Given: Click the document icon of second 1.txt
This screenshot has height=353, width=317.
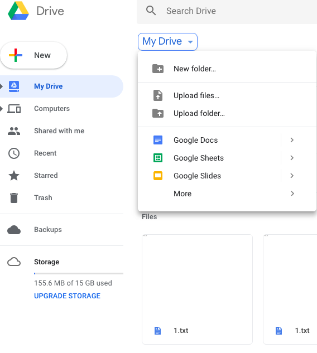Looking at the screenshot, I should (279, 331).
